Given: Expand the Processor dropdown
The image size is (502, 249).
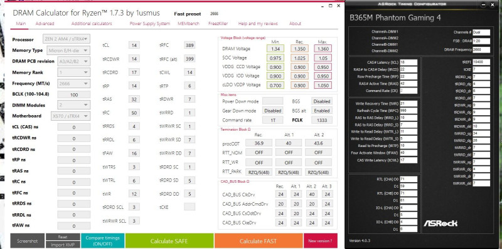Looking at the screenshot, I should (x=67, y=39).
